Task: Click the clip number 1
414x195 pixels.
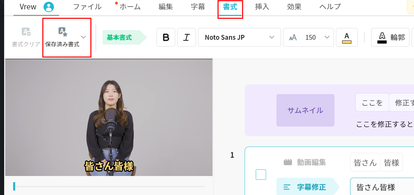Action: (x=232, y=155)
